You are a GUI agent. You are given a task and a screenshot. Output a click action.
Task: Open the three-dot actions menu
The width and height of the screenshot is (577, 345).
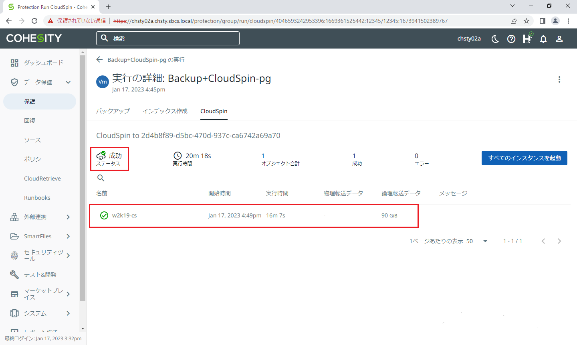click(x=559, y=79)
